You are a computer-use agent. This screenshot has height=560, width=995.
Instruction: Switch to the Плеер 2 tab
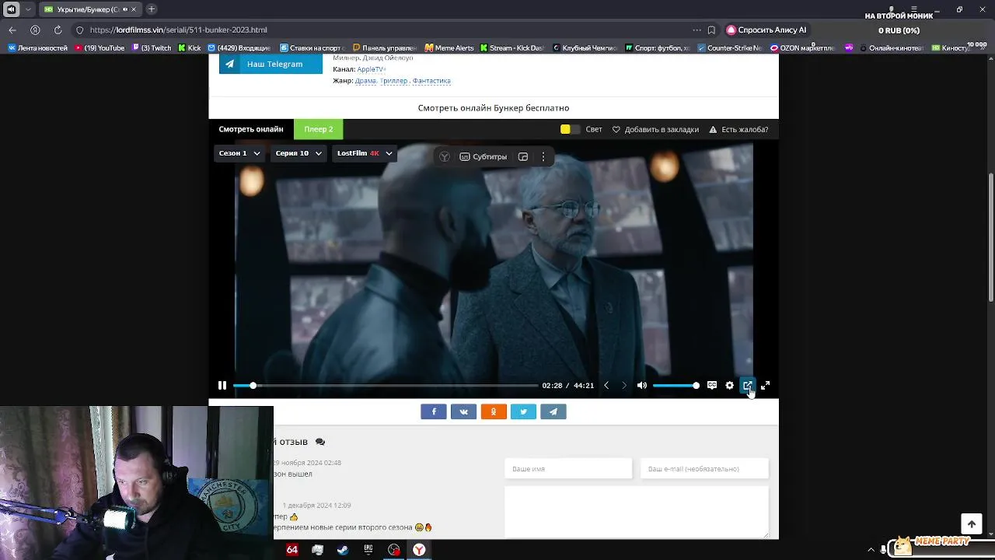click(x=319, y=129)
